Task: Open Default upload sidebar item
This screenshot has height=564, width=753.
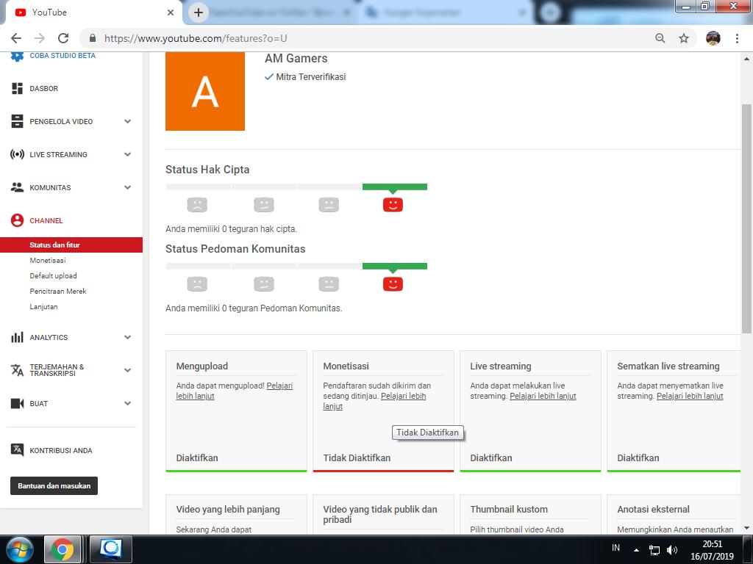Action: [53, 276]
